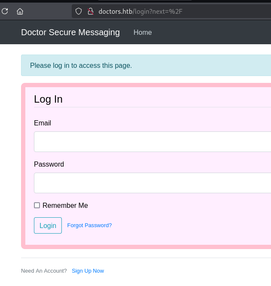Click the Remember Me label text
This screenshot has width=271, height=286.
65,205
